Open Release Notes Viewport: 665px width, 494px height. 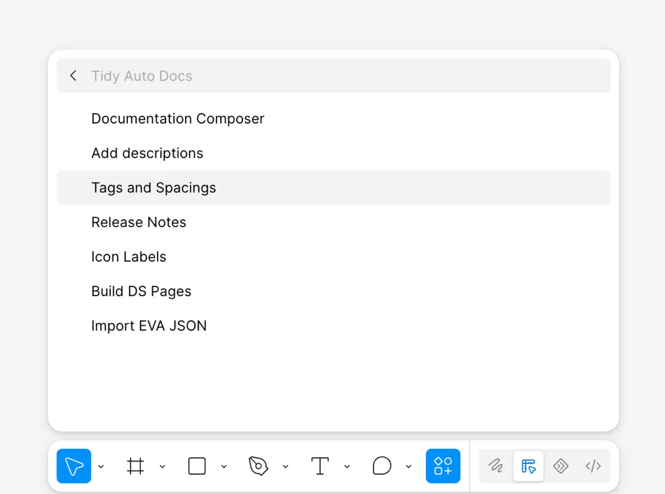click(333, 222)
